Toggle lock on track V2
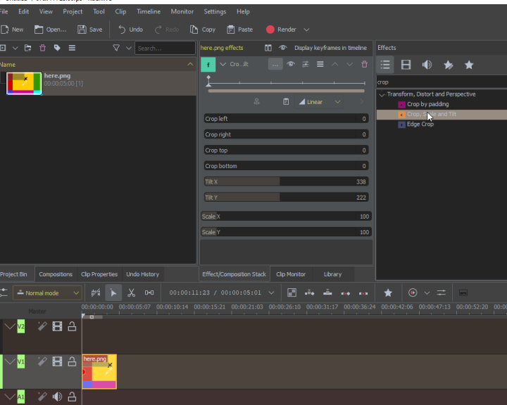 [72, 326]
